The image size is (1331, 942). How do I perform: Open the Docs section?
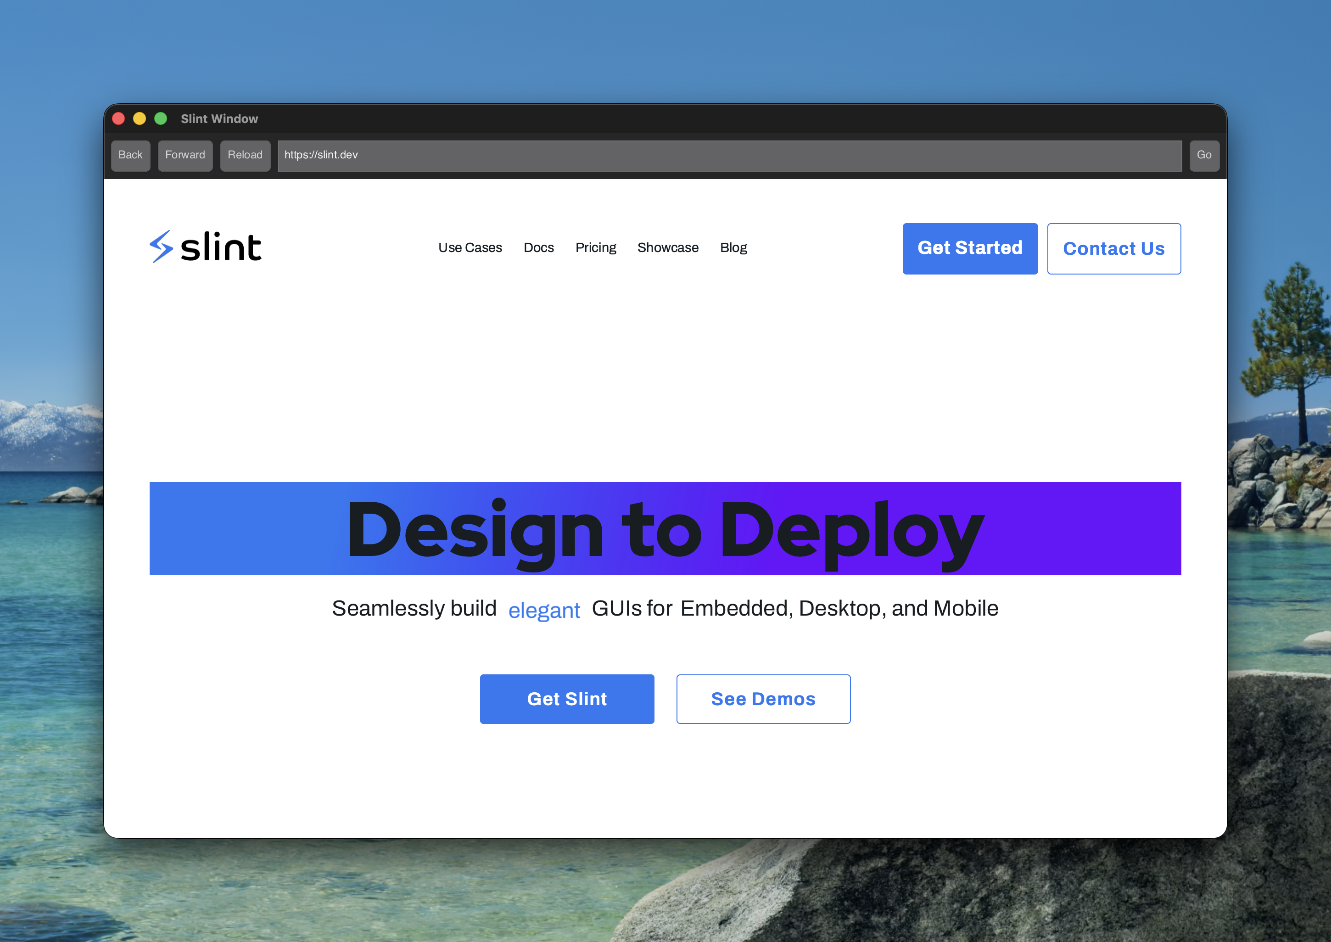(538, 248)
